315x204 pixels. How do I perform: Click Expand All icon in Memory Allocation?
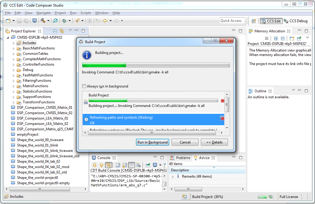pyautogui.click(x=276, y=38)
